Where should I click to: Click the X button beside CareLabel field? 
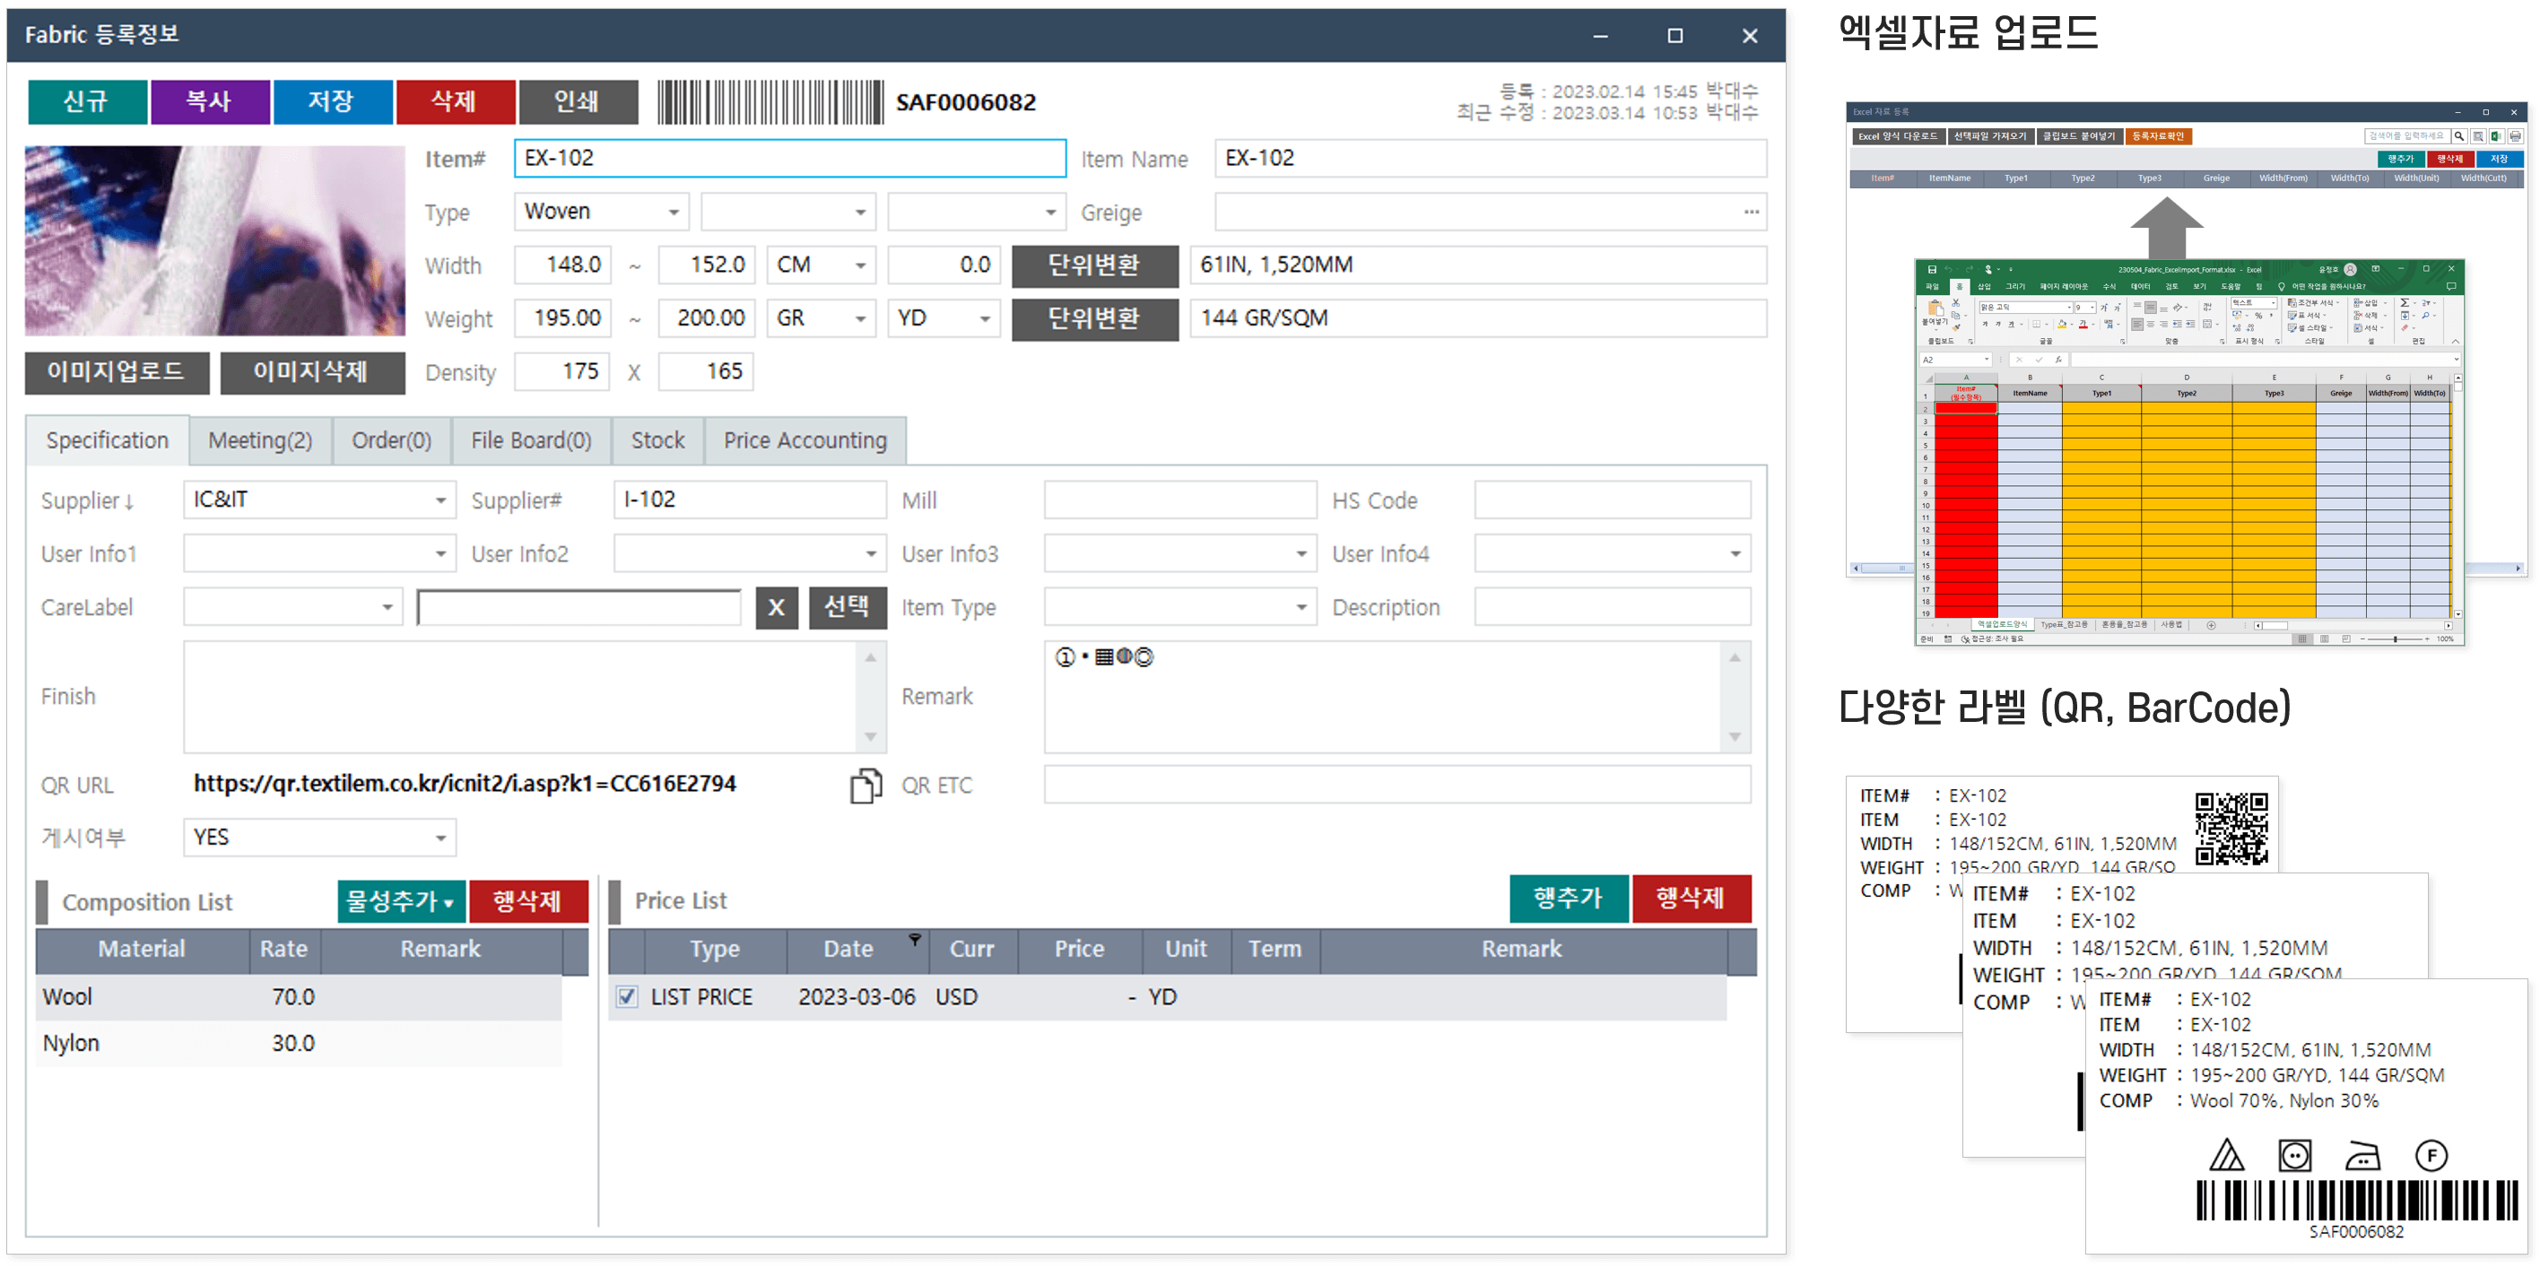pyautogui.click(x=776, y=607)
